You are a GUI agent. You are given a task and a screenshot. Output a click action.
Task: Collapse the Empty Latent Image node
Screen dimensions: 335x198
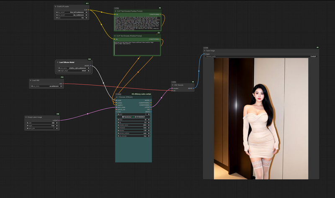pos(26,117)
